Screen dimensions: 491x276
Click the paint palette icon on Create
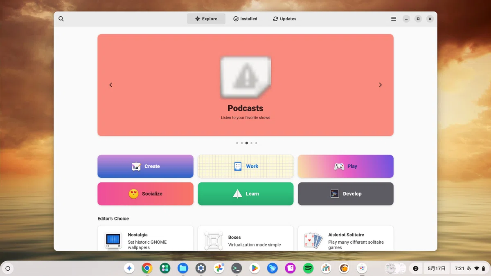pos(136,166)
